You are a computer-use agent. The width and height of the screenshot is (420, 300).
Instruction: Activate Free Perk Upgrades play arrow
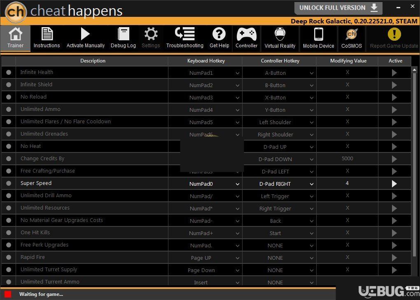click(394, 245)
